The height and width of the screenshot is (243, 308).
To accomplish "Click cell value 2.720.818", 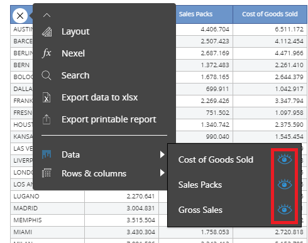I will coord(289,232).
